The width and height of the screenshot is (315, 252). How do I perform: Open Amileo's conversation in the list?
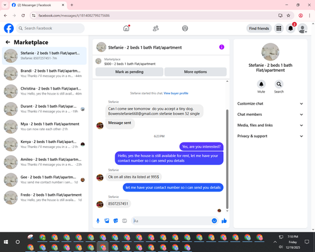click(x=44, y=162)
